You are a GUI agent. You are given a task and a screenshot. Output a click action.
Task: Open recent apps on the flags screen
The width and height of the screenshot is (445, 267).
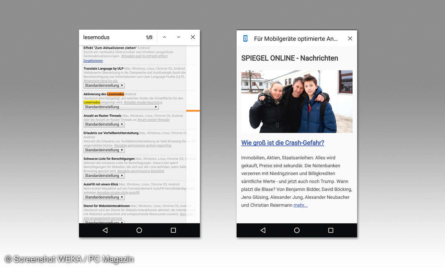pos(173,230)
